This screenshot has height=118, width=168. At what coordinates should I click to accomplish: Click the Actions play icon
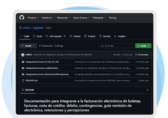[71, 36]
